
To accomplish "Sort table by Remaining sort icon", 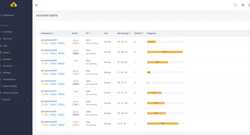I will click(130, 33).
